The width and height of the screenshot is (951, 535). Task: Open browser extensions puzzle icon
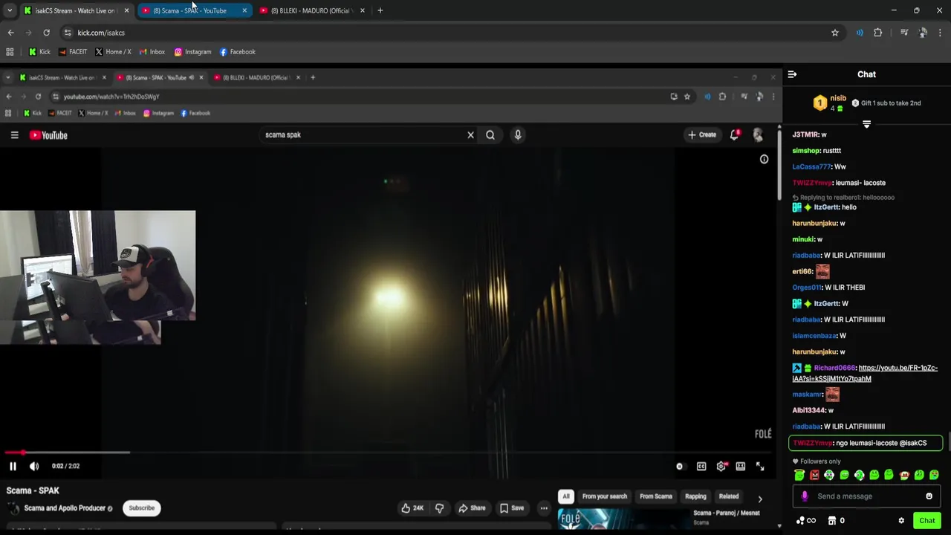877,33
